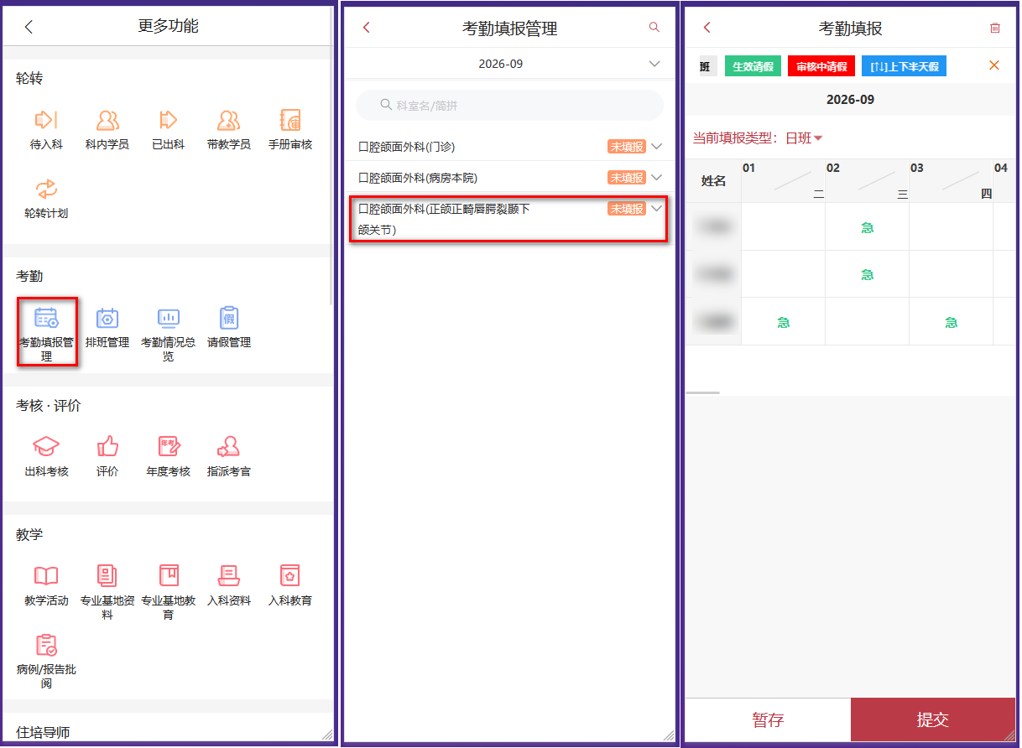This screenshot has width=1022, height=748.
Task: Click the 急 cell for second person, day 02
Action: coord(867,274)
